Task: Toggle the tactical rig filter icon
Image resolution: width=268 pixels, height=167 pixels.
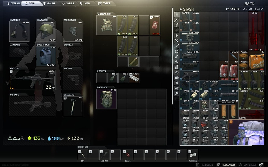Action: [x=177, y=67]
